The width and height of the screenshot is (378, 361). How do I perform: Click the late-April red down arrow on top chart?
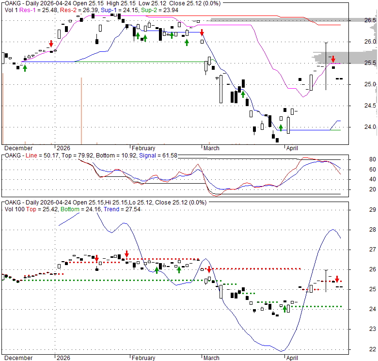click(333, 59)
